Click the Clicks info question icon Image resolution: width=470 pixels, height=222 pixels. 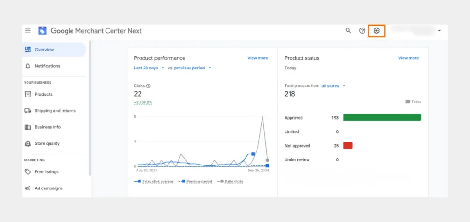coord(148,86)
